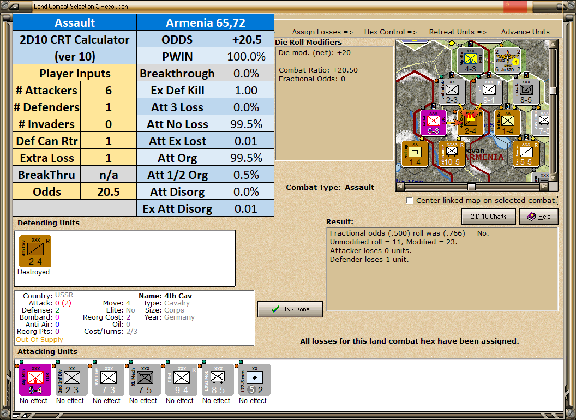Screen dimensions: 576x420
Task: Click the map's horizontal scrollbar thumb
Action: pos(471,187)
